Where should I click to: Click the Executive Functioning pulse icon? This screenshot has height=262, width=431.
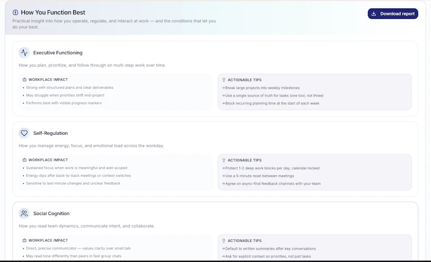pos(24,52)
